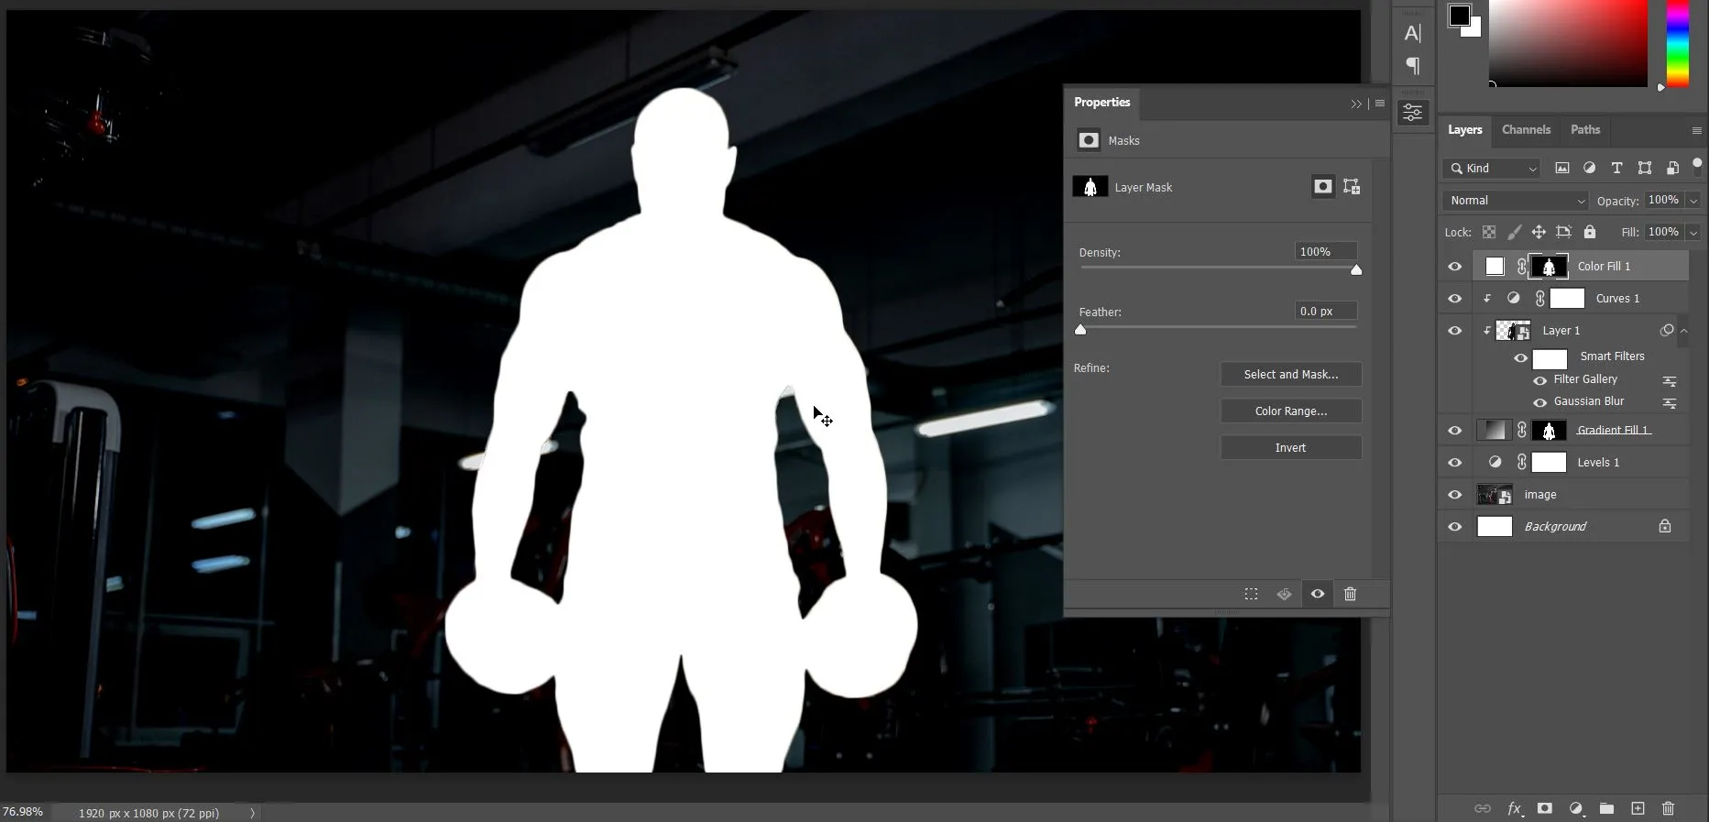
Task: Click the add vector mask icon
Action: pos(1352,187)
